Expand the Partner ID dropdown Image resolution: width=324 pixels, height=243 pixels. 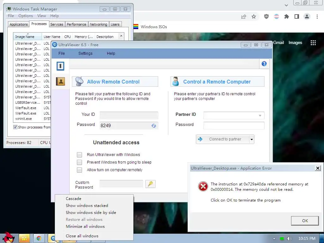pos(260,115)
